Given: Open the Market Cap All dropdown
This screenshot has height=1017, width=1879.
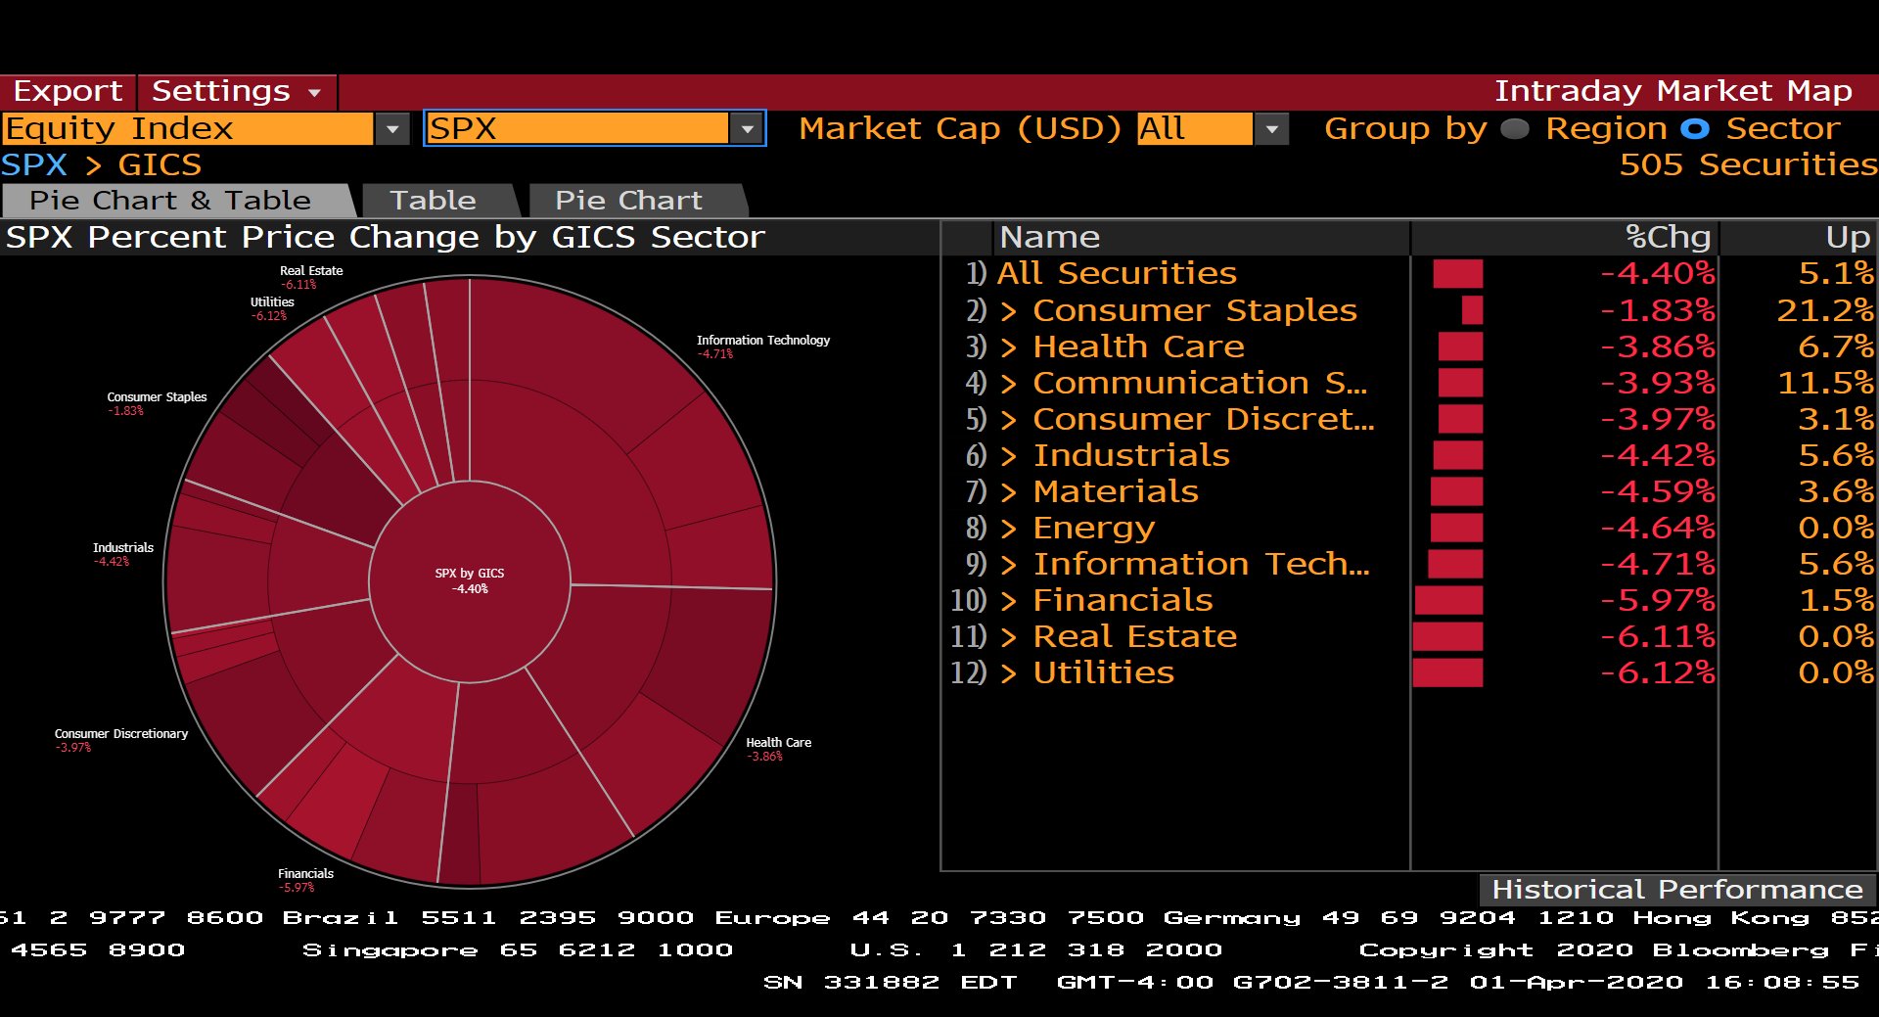Looking at the screenshot, I should click(x=1270, y=128).
